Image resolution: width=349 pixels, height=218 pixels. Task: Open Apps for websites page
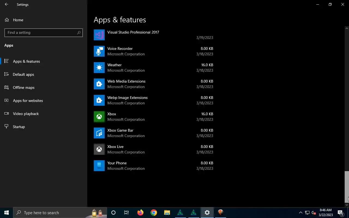tap(44, 101)
